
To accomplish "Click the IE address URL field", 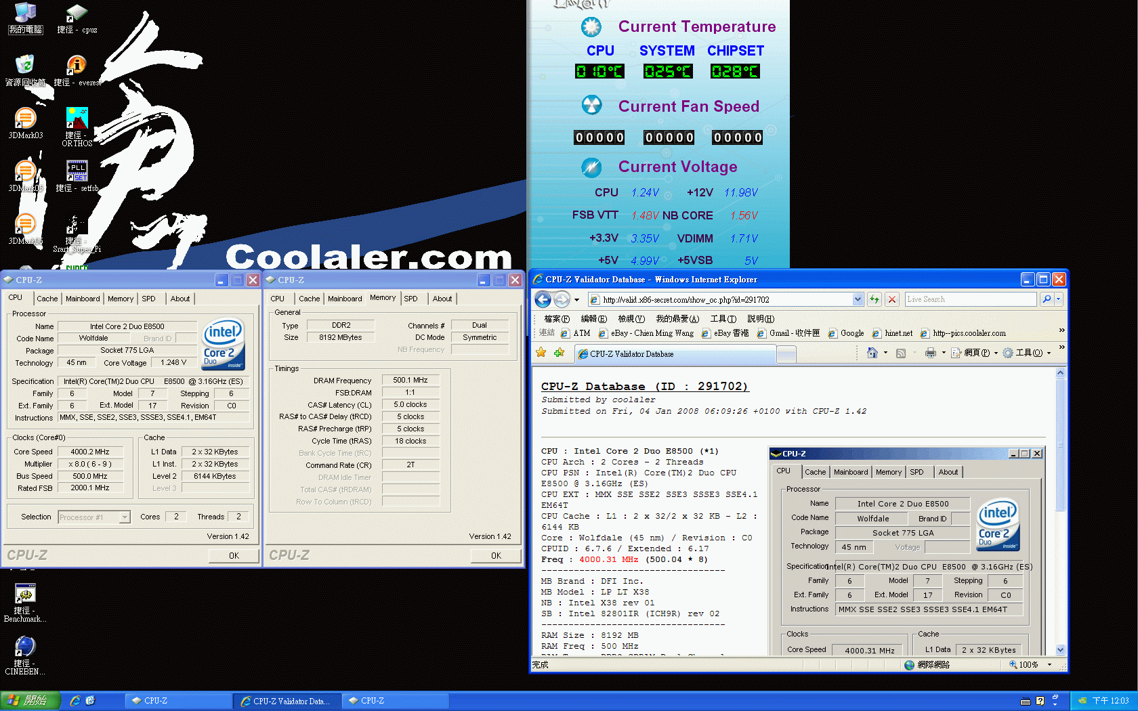I will point(725,299).
